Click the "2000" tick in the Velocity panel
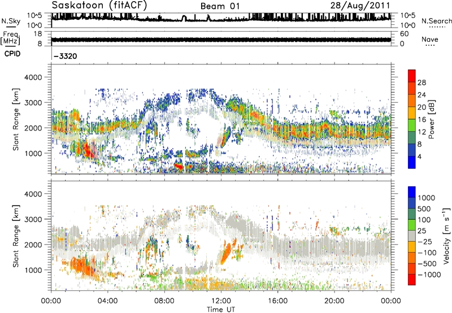Viewport: 452px width, 313px height. [x=33, y=245]
